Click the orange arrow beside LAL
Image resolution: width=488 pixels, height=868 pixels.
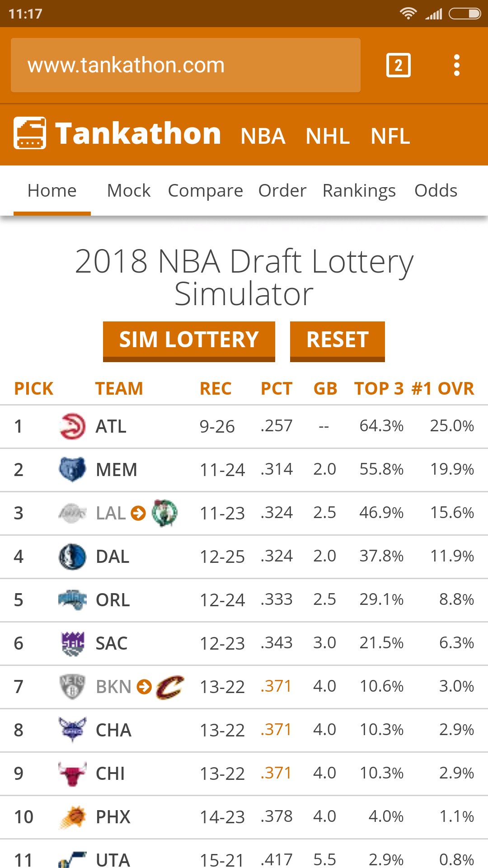tap(138, 513)
